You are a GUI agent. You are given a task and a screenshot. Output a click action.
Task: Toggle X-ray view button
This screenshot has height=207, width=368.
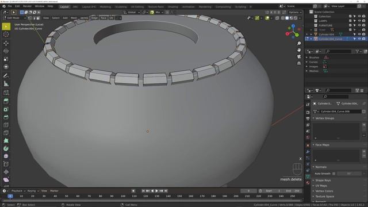point(277,18)
